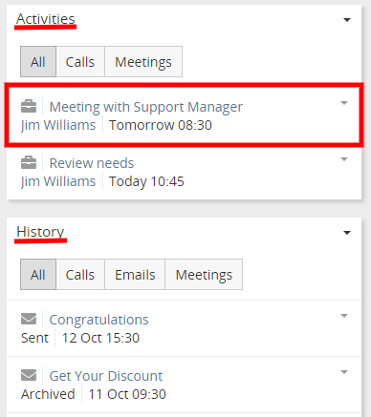Viewport: 371px width, 417px height.
Task: Filter History by Meetings
Action: tap(204, 275)
